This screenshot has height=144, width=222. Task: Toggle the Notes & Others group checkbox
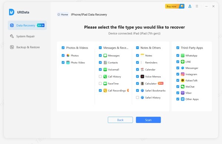pyautogui.click(x=137, y=48)
